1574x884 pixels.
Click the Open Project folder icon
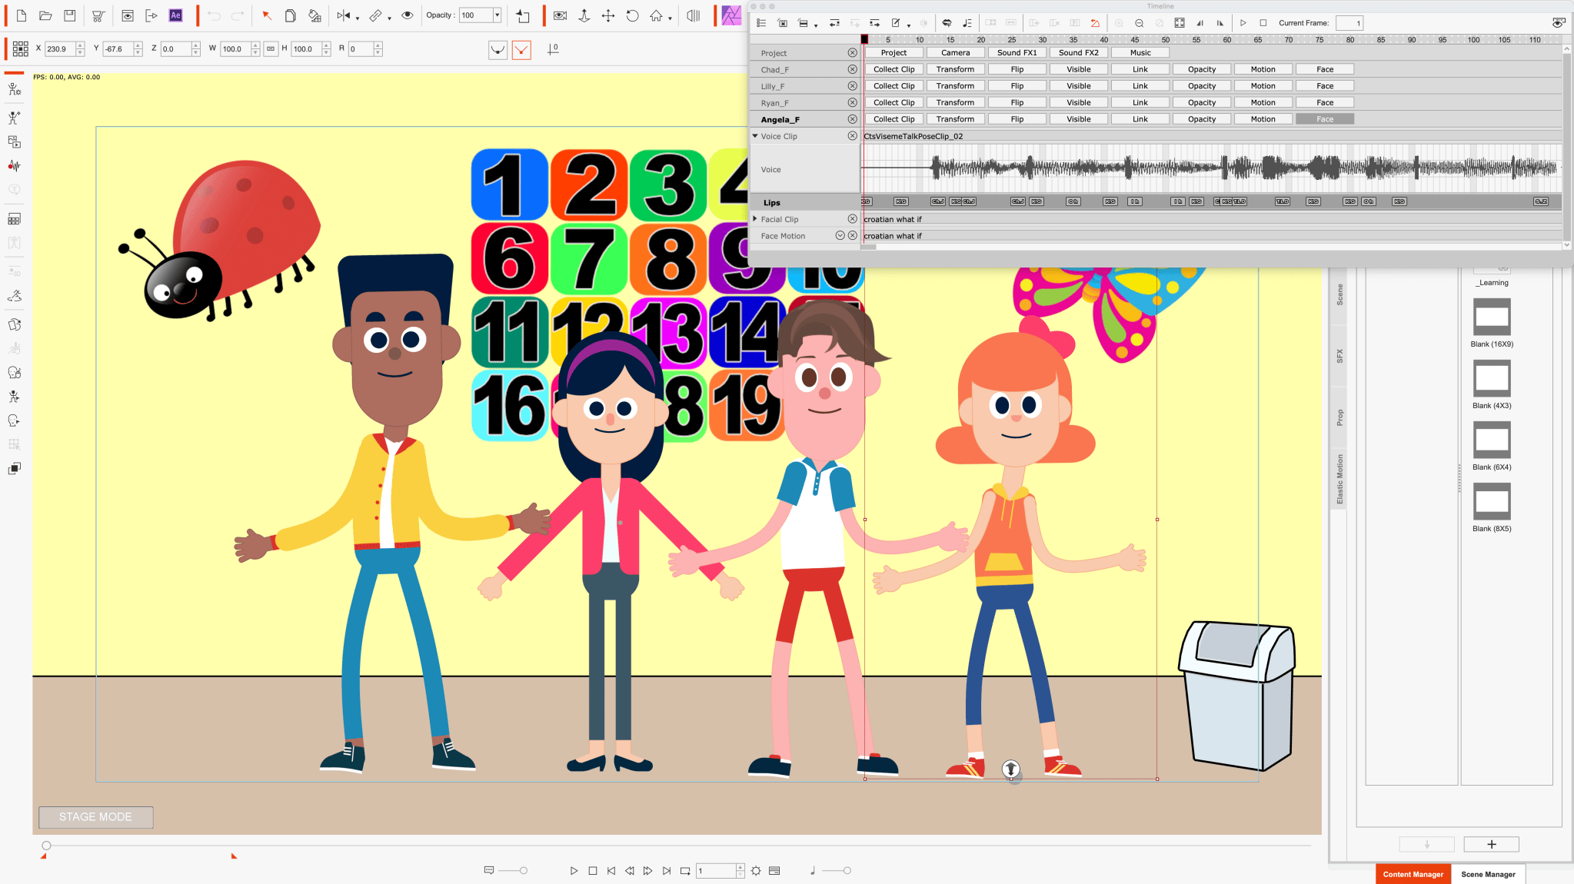(x=45, y=15)
